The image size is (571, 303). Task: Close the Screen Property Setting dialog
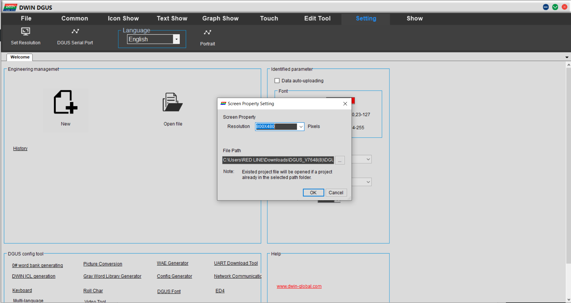(x=345, y=104)
